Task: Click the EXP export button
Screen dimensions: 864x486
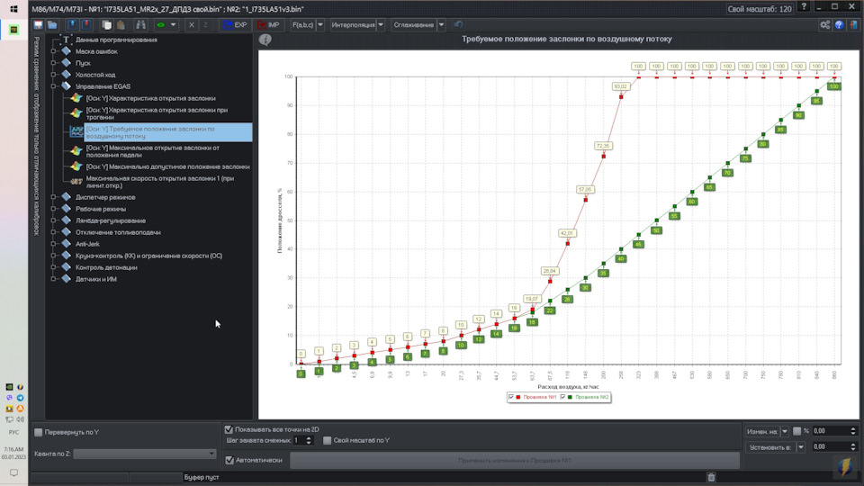Action: tap(235, 25)
